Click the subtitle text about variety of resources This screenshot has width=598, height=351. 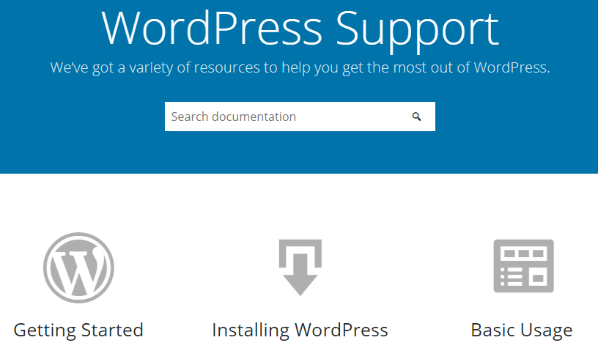[300, 68]
